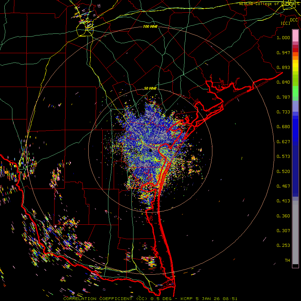Click the 0.680 scale value
Screen dimensions: 301x301
283,127
